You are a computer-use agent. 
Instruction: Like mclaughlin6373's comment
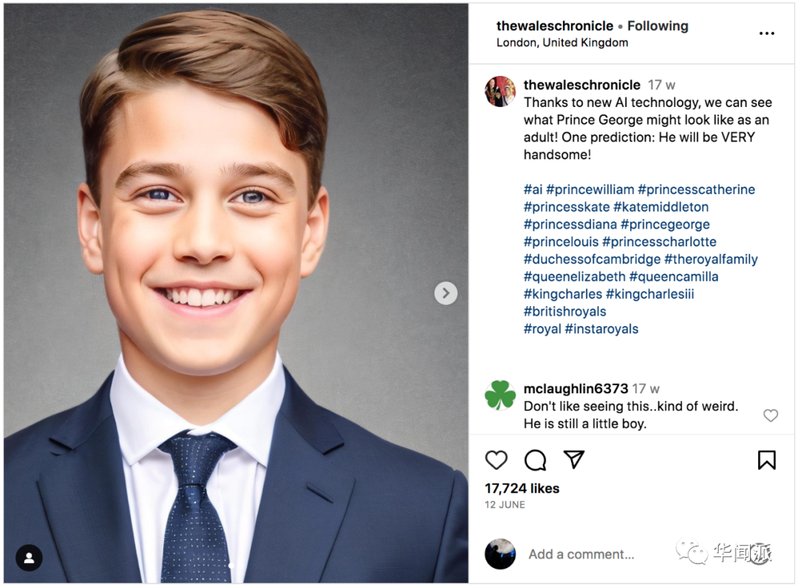[771, 415]
